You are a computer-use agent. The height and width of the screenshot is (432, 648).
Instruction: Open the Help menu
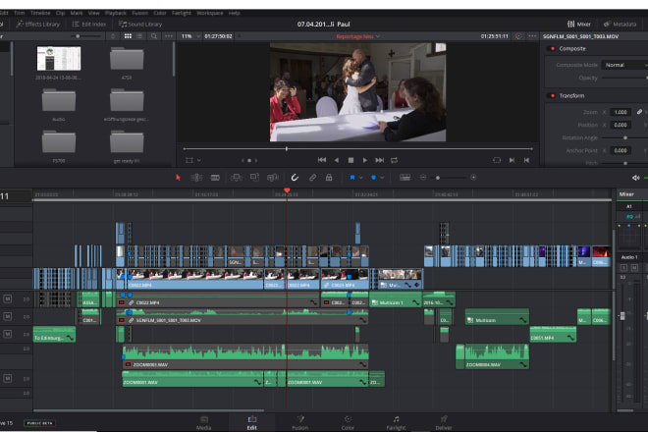[x=235, y=13]
